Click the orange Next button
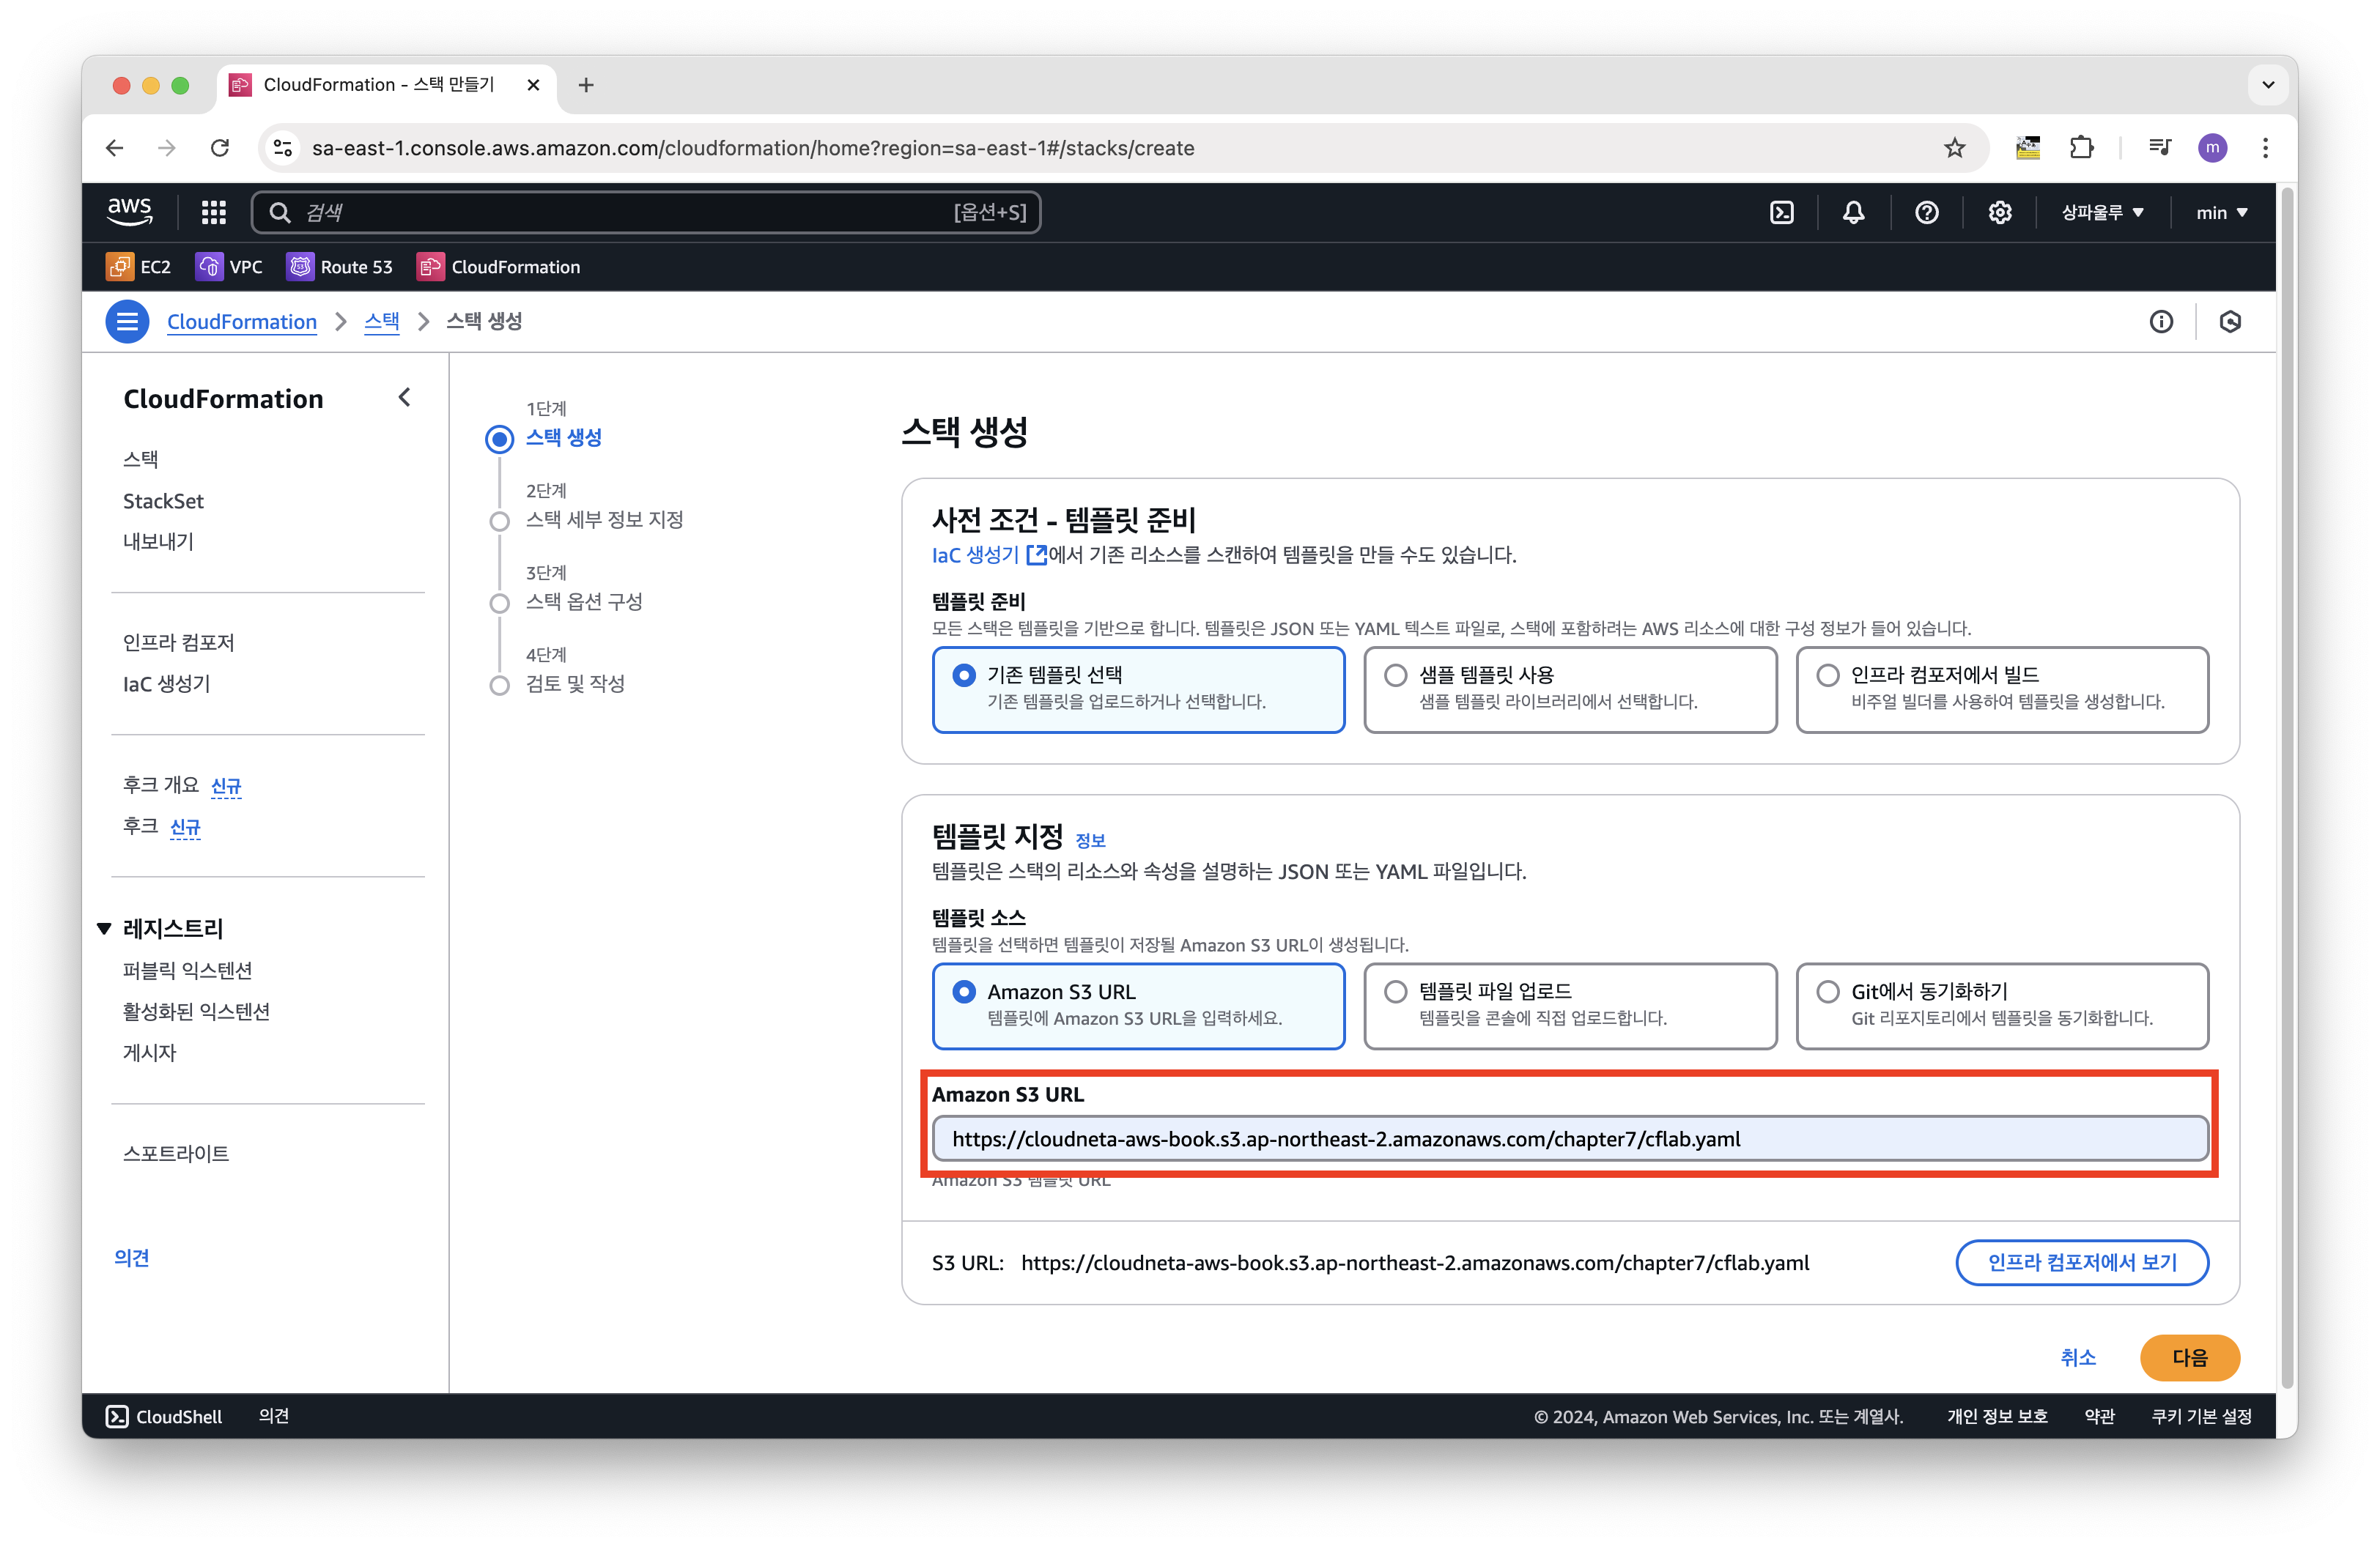This screenshot has width=2380, height=1547. 2189,1357
